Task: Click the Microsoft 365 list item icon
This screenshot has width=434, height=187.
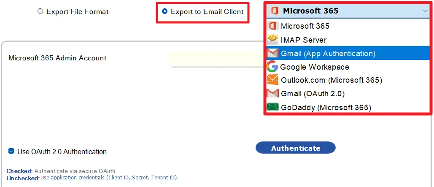Action: (x=272, y=26)
